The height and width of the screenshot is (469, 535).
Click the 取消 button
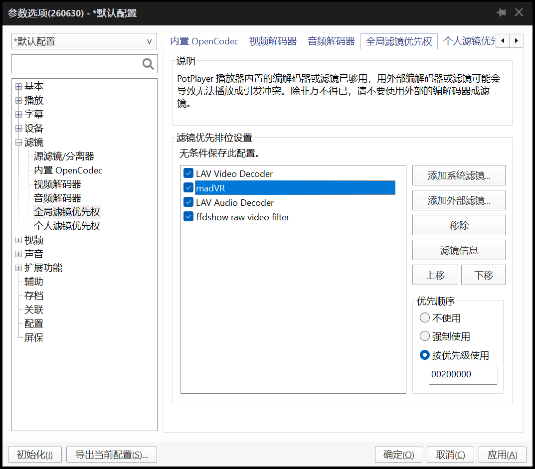pyautogui.click(x=450, y=455)
